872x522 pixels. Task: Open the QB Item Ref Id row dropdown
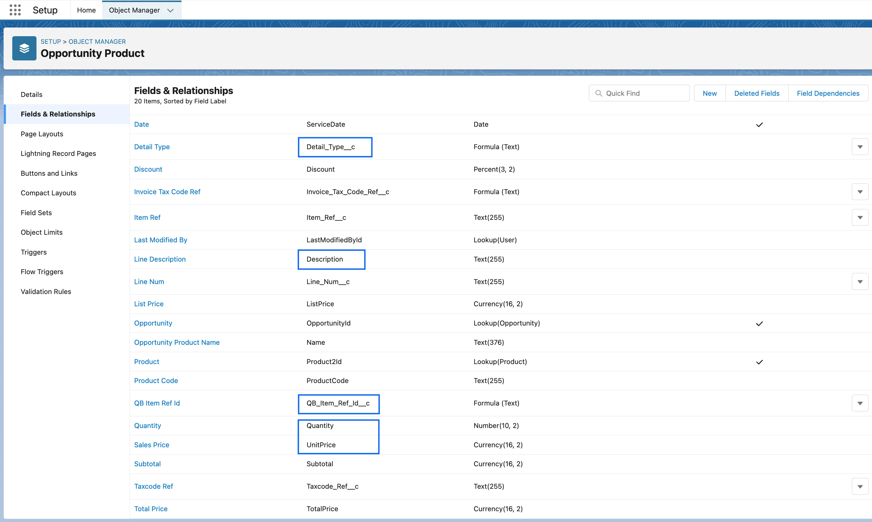(x=860, y=403)
